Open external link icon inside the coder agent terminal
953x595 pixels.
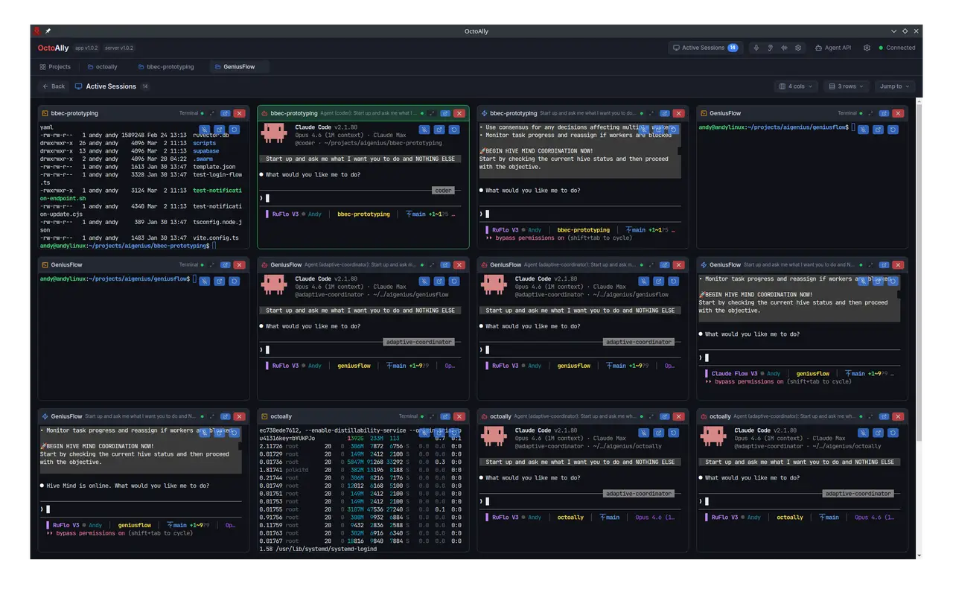pyautogui.click(x=439, y=130)
